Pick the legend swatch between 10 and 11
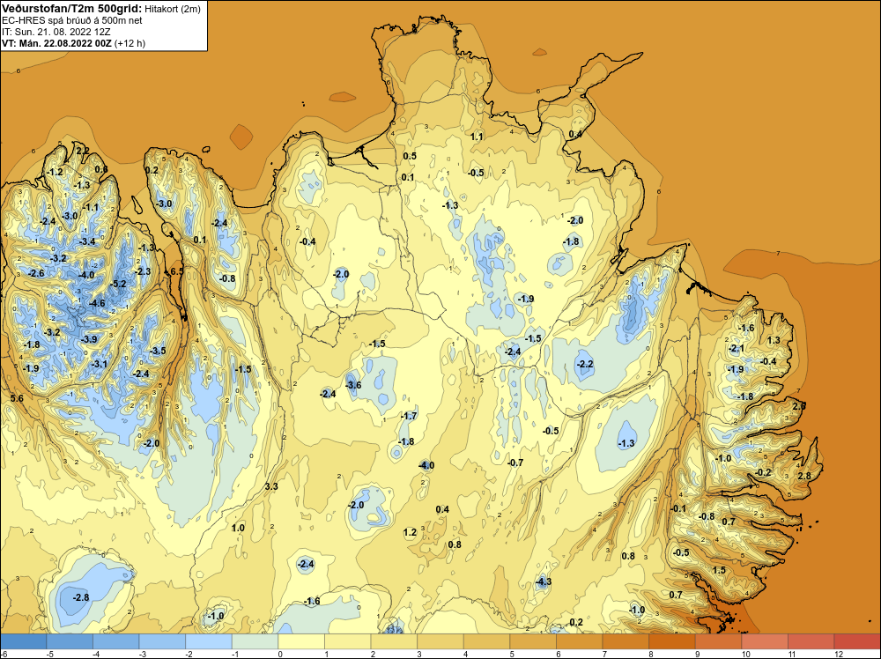Viewport: 881px width, 659px height. coord(765,641)
